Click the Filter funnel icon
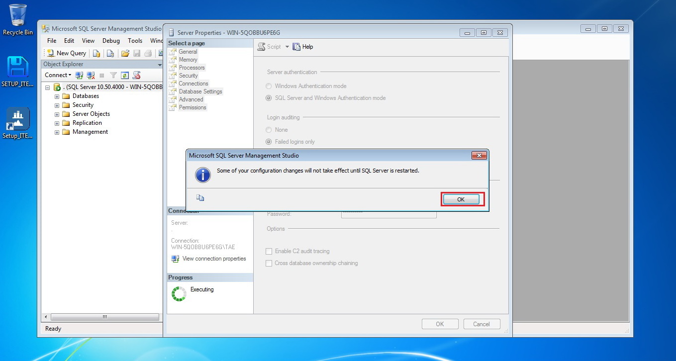 pos(113,75)
